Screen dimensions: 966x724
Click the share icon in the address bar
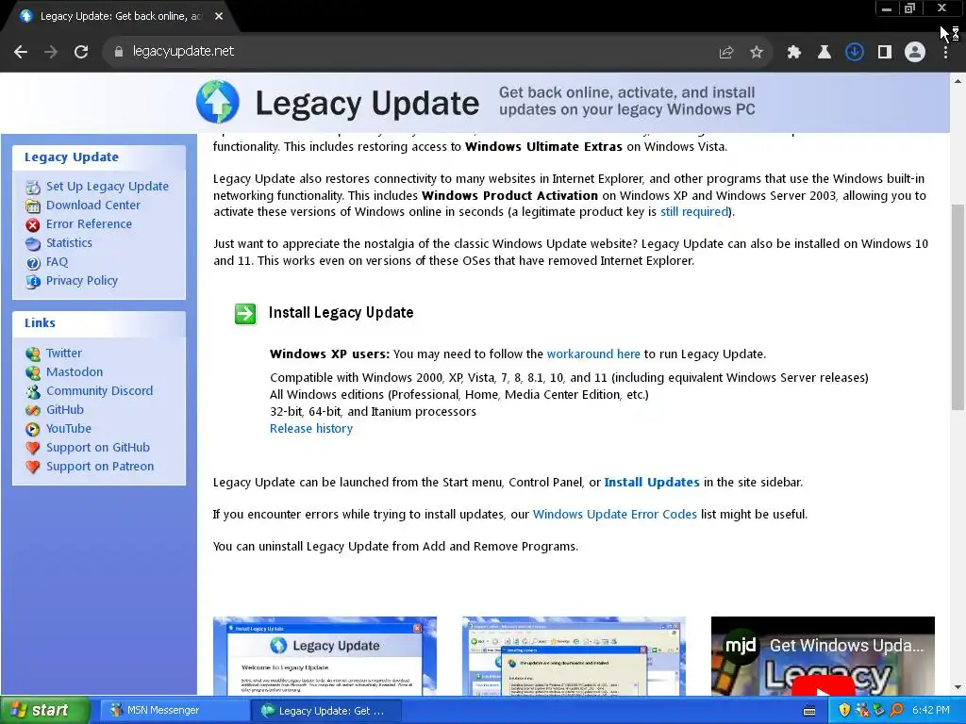pos(726,53)
